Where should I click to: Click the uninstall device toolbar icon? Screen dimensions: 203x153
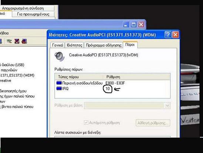[24, 41]
